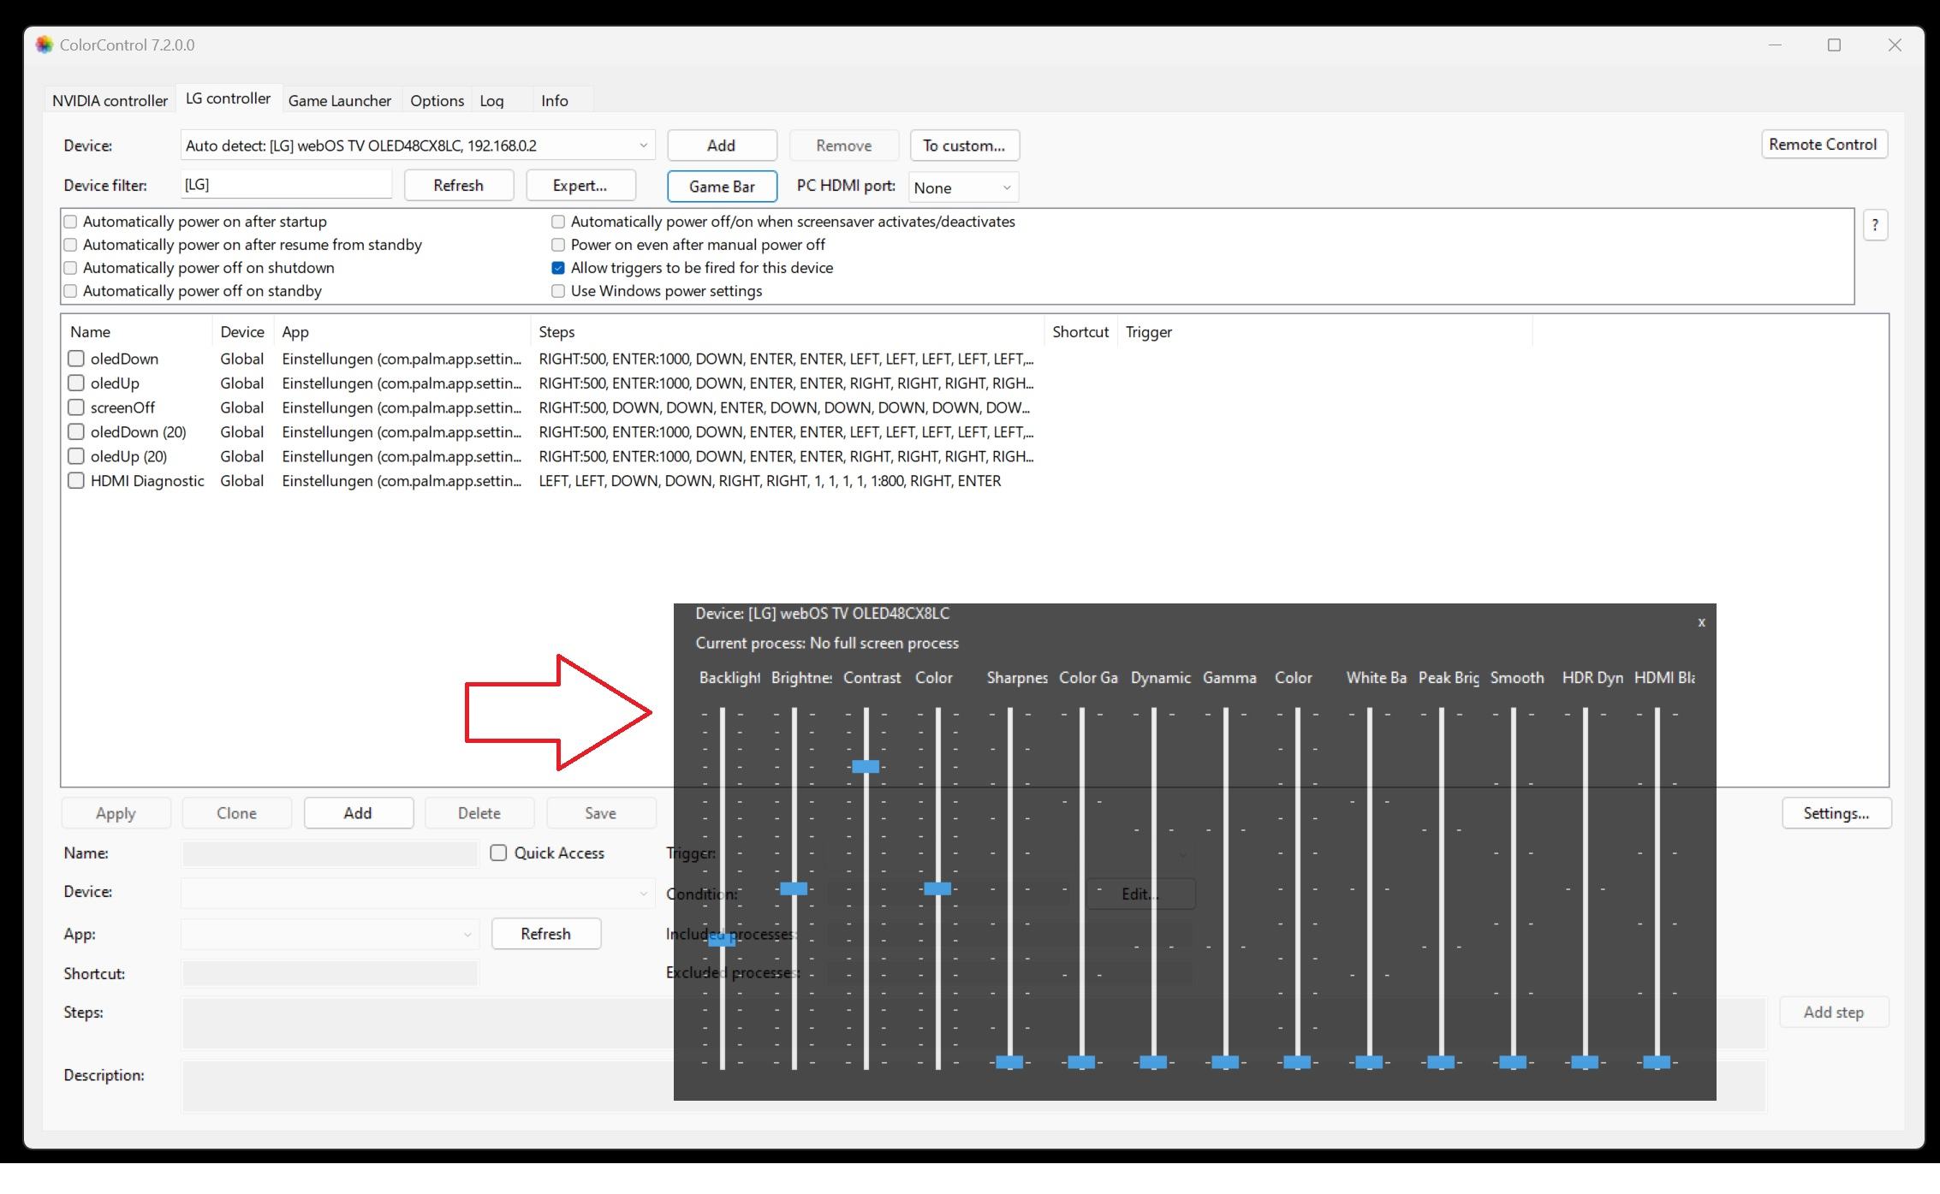Click the Trigger column header
1940x1194 pixels.
pos(1324,332)
